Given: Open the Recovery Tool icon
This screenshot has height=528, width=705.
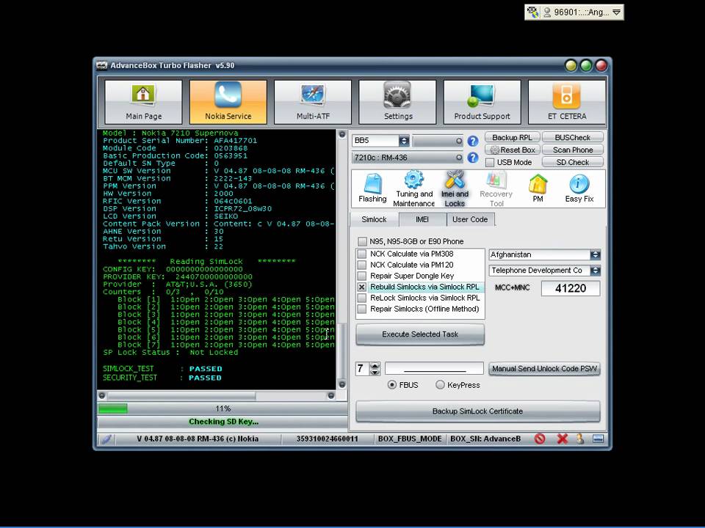Looking at the screenshot, I should [496, 188].
